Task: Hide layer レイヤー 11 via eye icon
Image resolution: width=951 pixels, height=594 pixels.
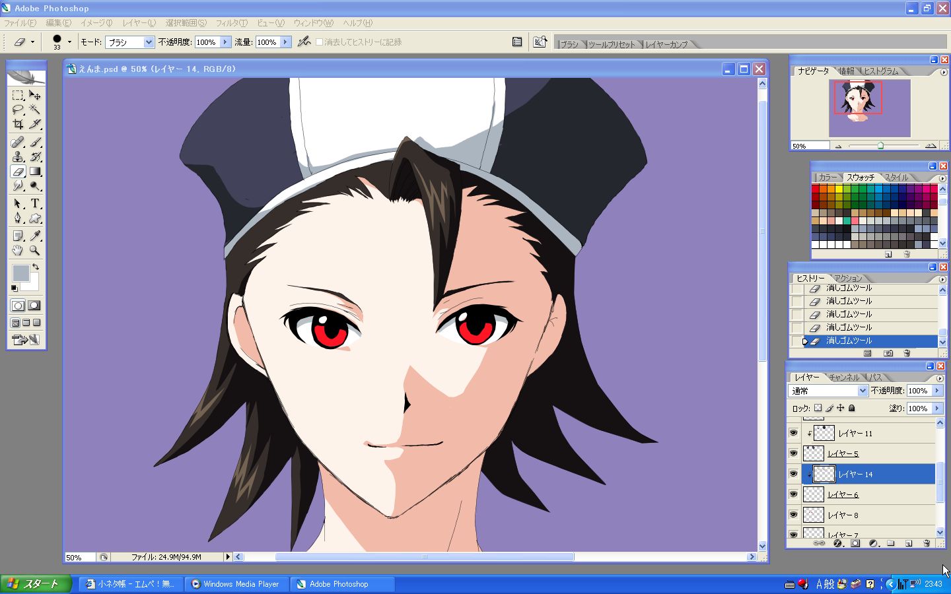Action: click(794, 434)
